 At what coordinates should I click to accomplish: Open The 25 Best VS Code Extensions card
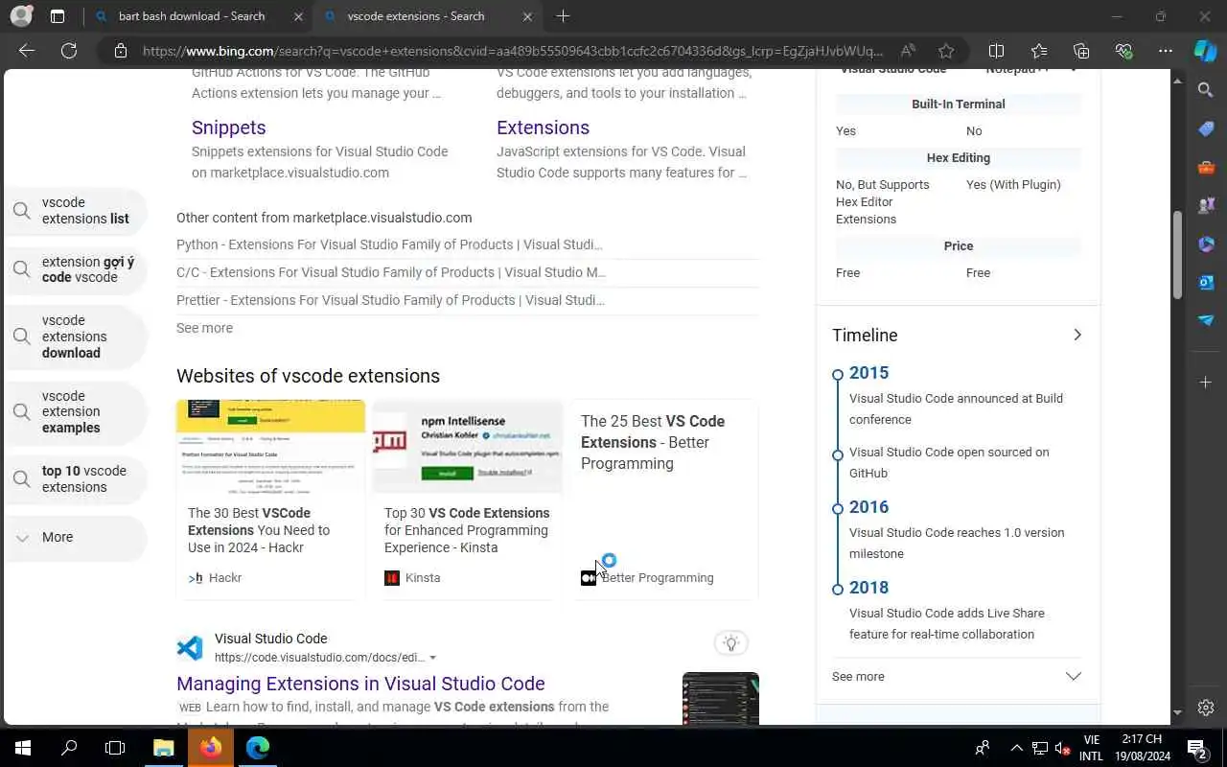click(664, 500)
